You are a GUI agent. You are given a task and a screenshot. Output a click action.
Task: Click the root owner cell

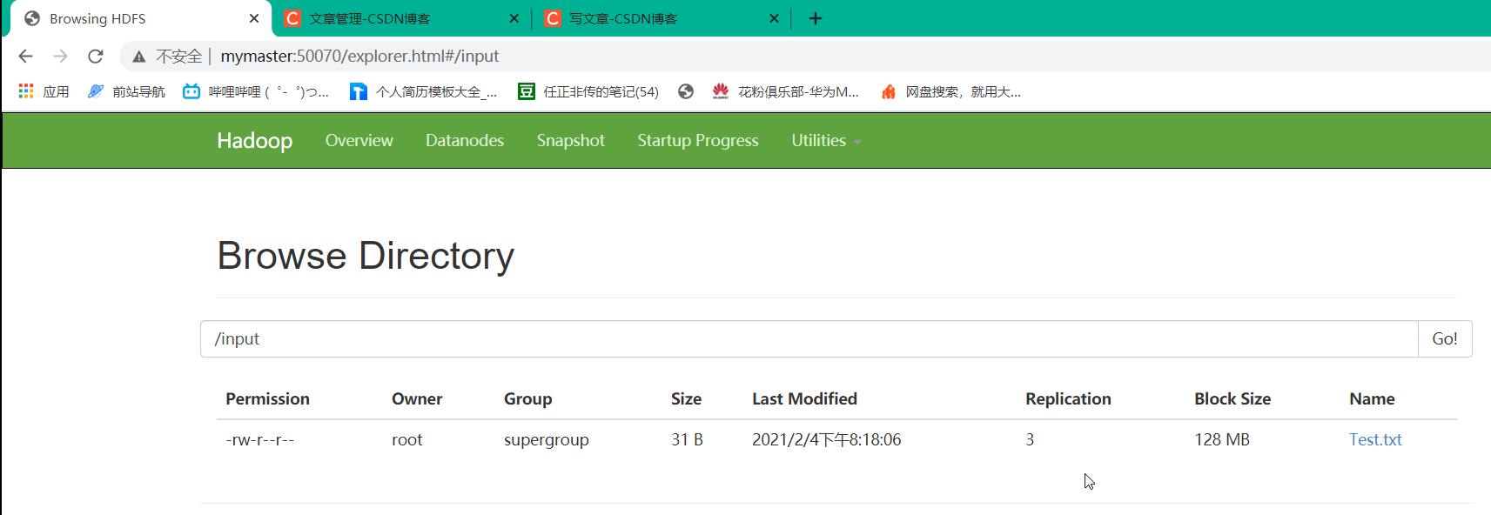click(x=407, y=440)
